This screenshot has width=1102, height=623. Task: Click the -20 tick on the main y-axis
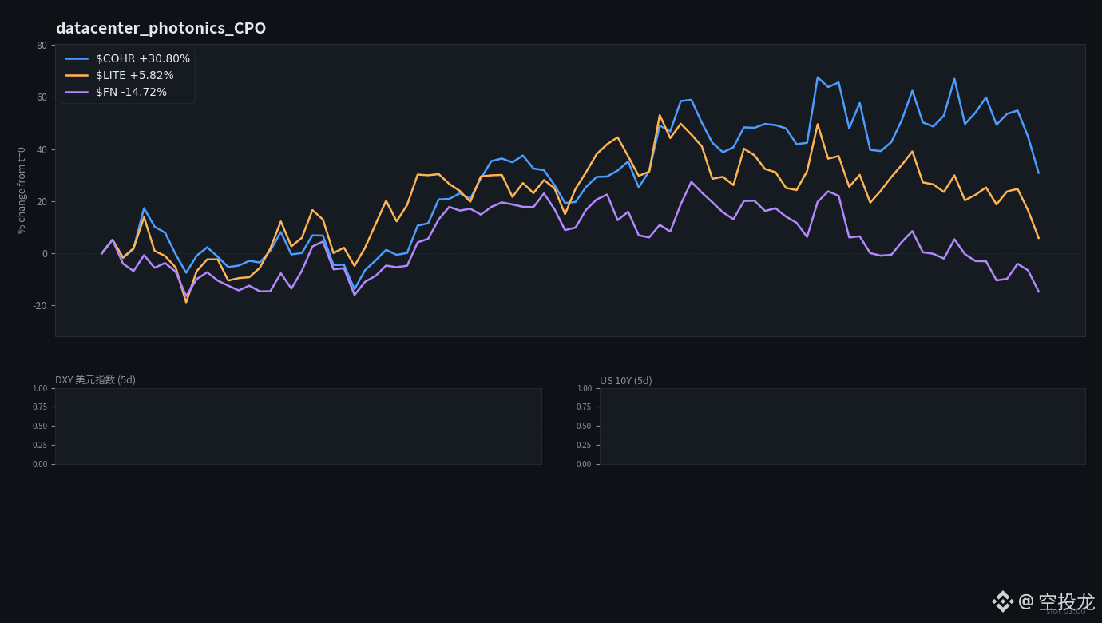pos(40,306)
